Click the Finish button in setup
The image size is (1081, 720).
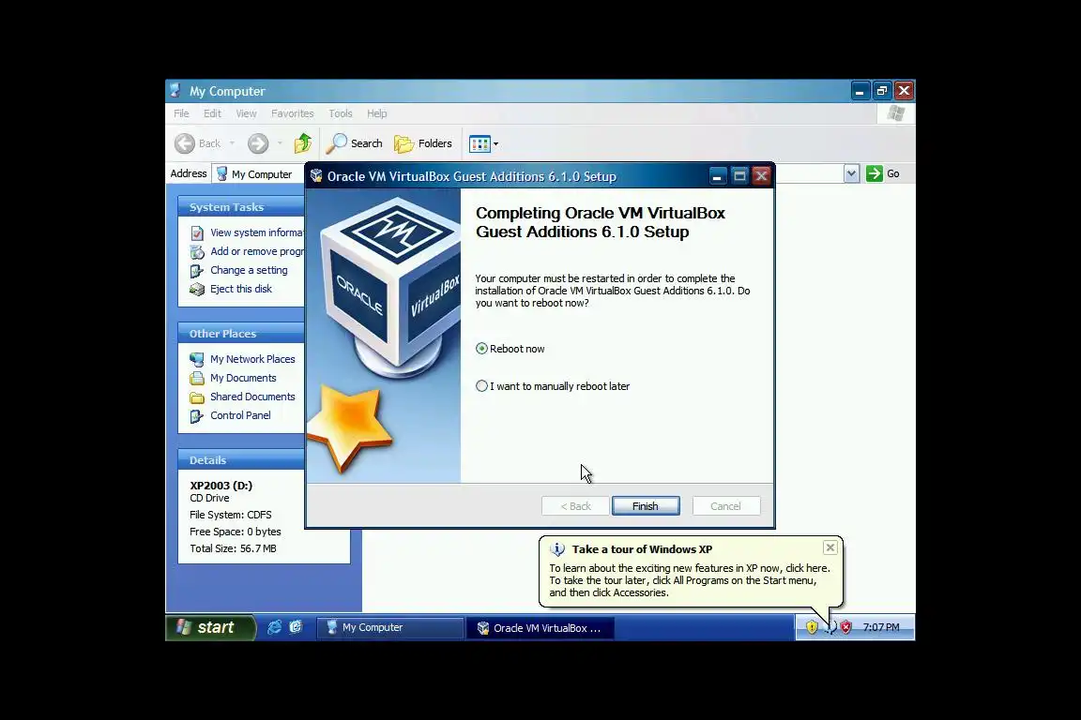[646, 505]
